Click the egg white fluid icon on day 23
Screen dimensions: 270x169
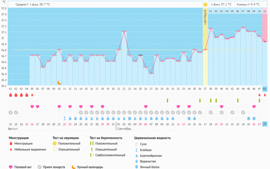pos(129,118)
